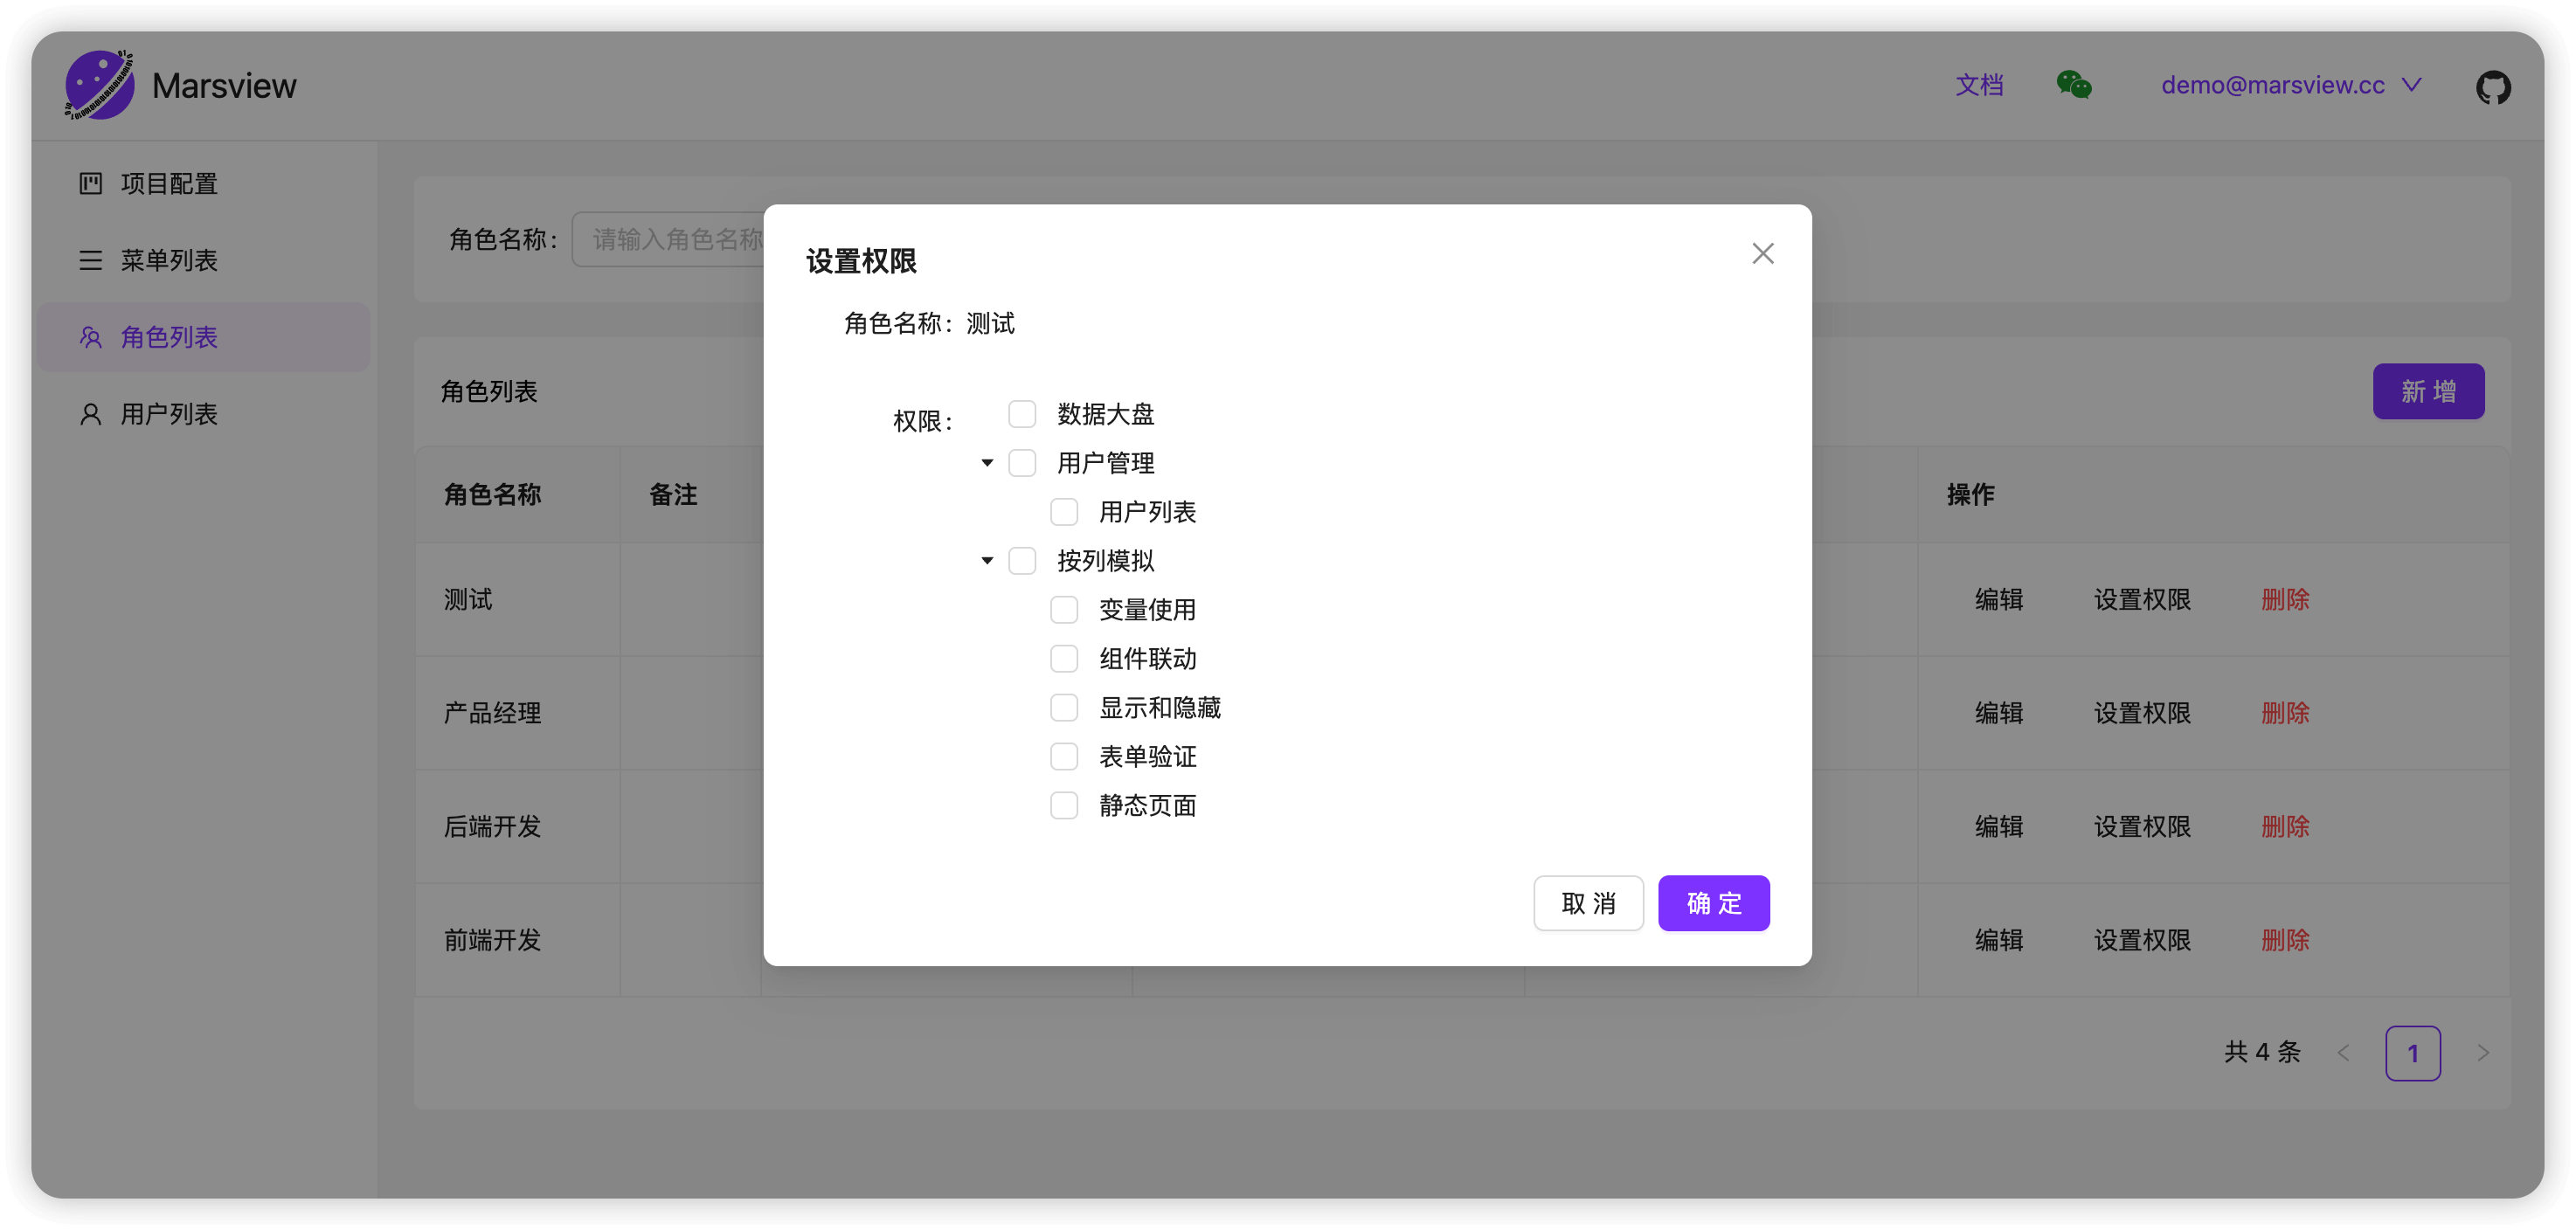2576x1230 pixels.
Task: Go to the previous page arrow
Action: pos(2343,1052)
